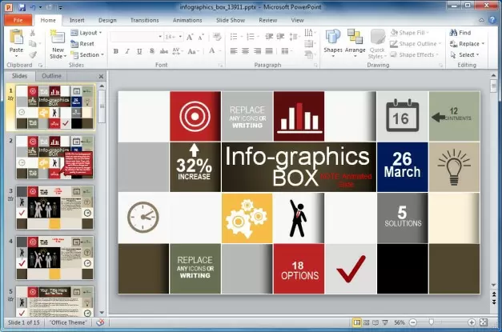Viewport: 502px width, 332px height.
Task: Toggle Italic formatting
Action: [127, 51]
